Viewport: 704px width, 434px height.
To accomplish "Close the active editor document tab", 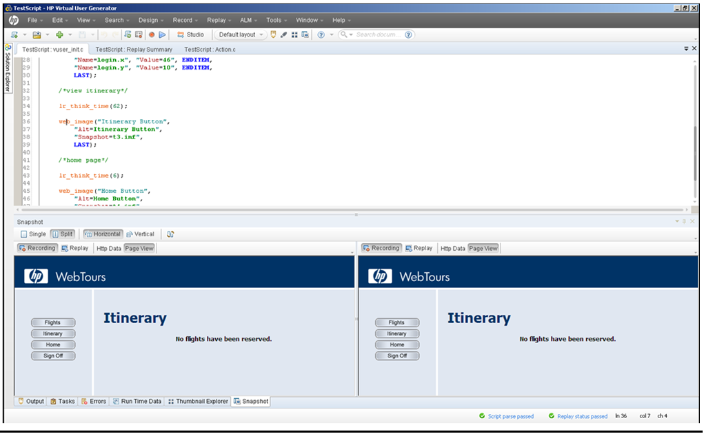I will click(x=694, y=48).
